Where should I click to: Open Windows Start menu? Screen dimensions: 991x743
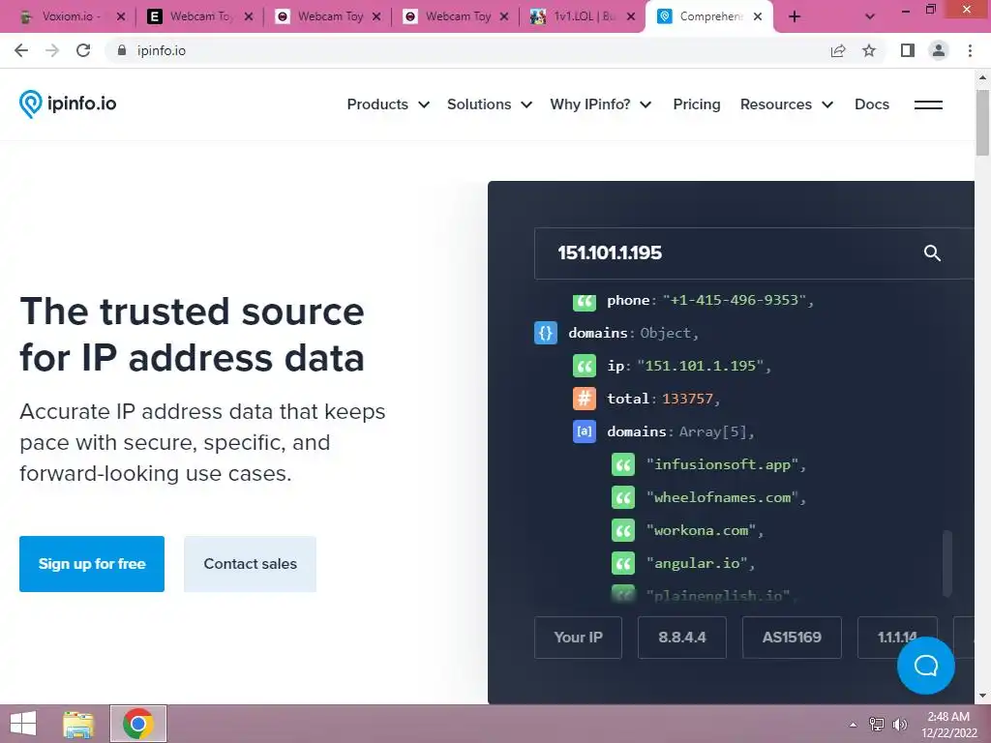tap(23, 724)
